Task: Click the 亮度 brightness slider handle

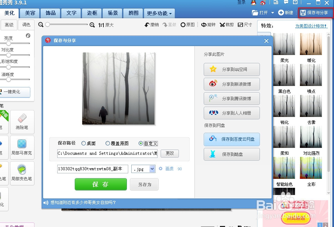Action: pyautogui.click(x=9, y=43)
